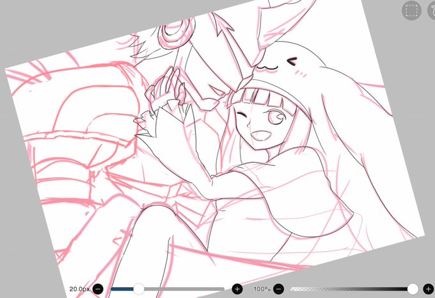This screenshot has width=435, height=298.
Task: Open the selection area tool
Action: pyautogui.click(x=411, y=10)
